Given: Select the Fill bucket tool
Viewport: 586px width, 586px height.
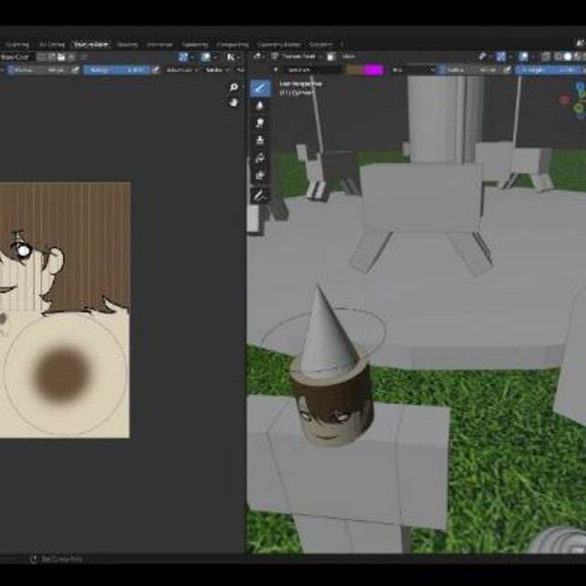Looking at the screenshot, I should 260,157.
